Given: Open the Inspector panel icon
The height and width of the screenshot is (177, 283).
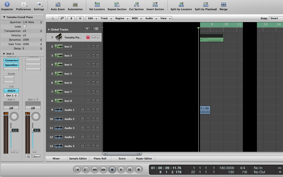Looking at the screenshot, I should click(x=7, y=4).
